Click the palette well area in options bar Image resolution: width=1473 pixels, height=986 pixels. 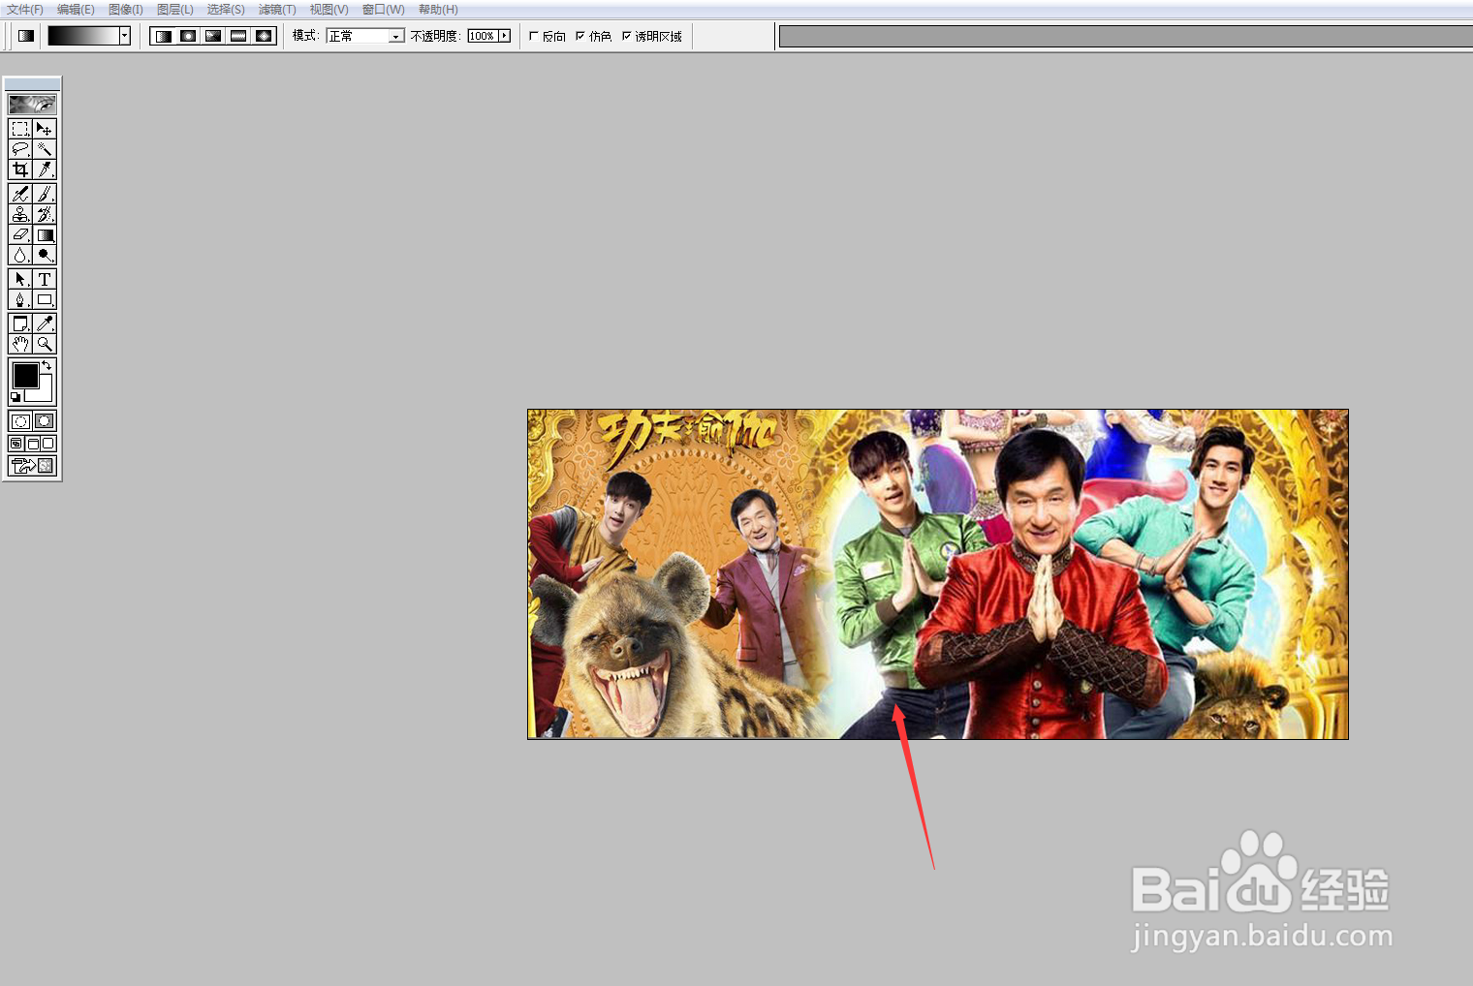[x=1126, y=37]
